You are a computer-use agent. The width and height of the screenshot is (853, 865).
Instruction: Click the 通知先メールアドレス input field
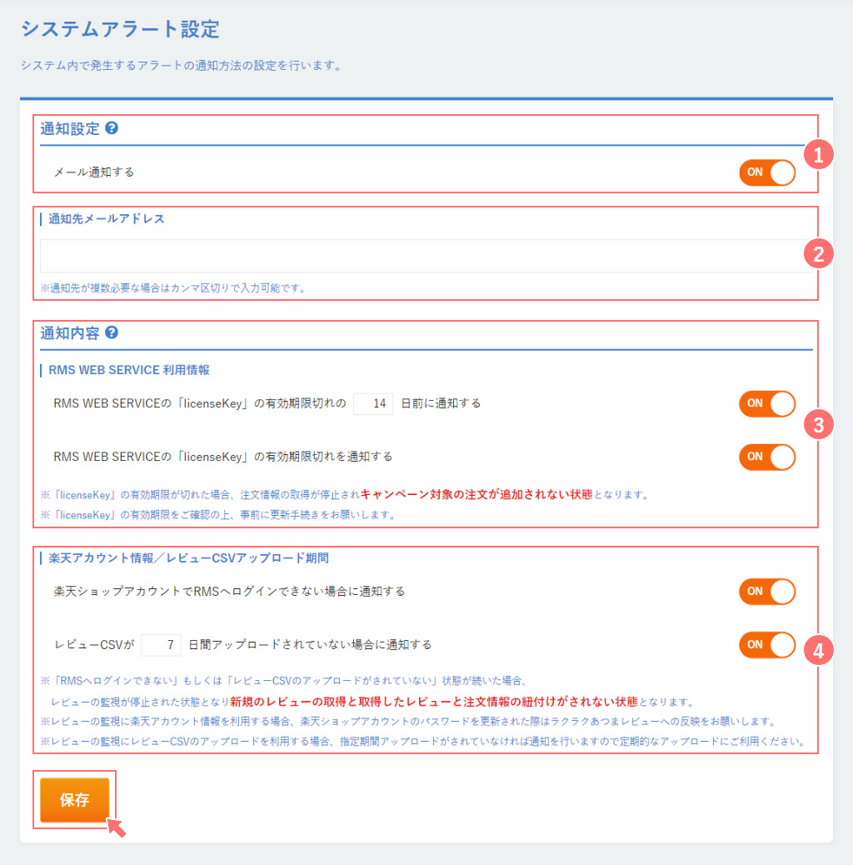(x=425, y=256)
